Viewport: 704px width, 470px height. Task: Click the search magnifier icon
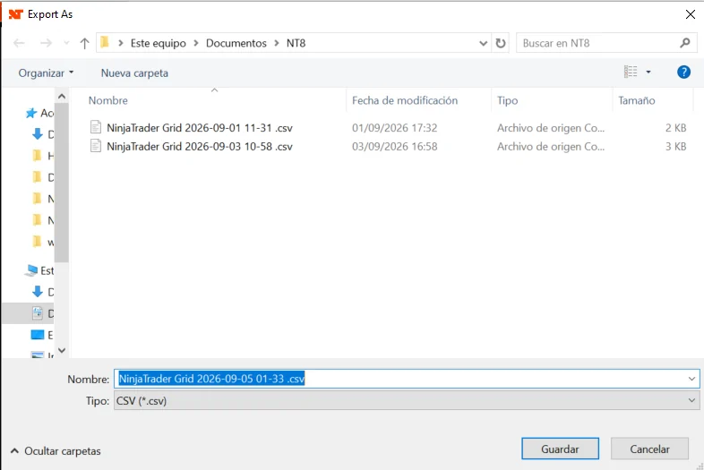[x=684, y=43]
